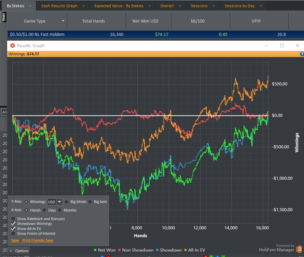The height and width of the screenshot is (257, 304).
Task: Uncheck Show All-In EV
Action: (13, 229)
